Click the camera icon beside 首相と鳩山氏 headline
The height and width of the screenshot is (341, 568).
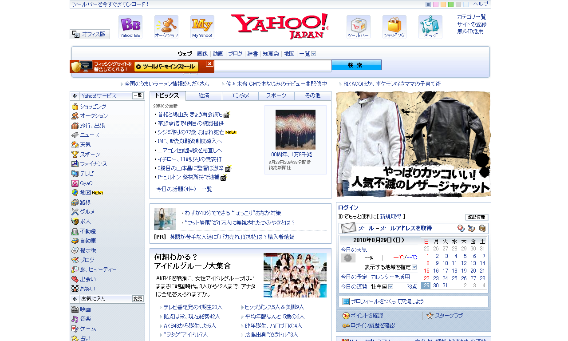[x=227, y=115]
